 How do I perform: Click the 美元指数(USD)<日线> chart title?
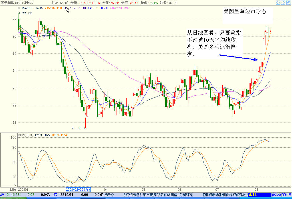click(x=17, y=3)
